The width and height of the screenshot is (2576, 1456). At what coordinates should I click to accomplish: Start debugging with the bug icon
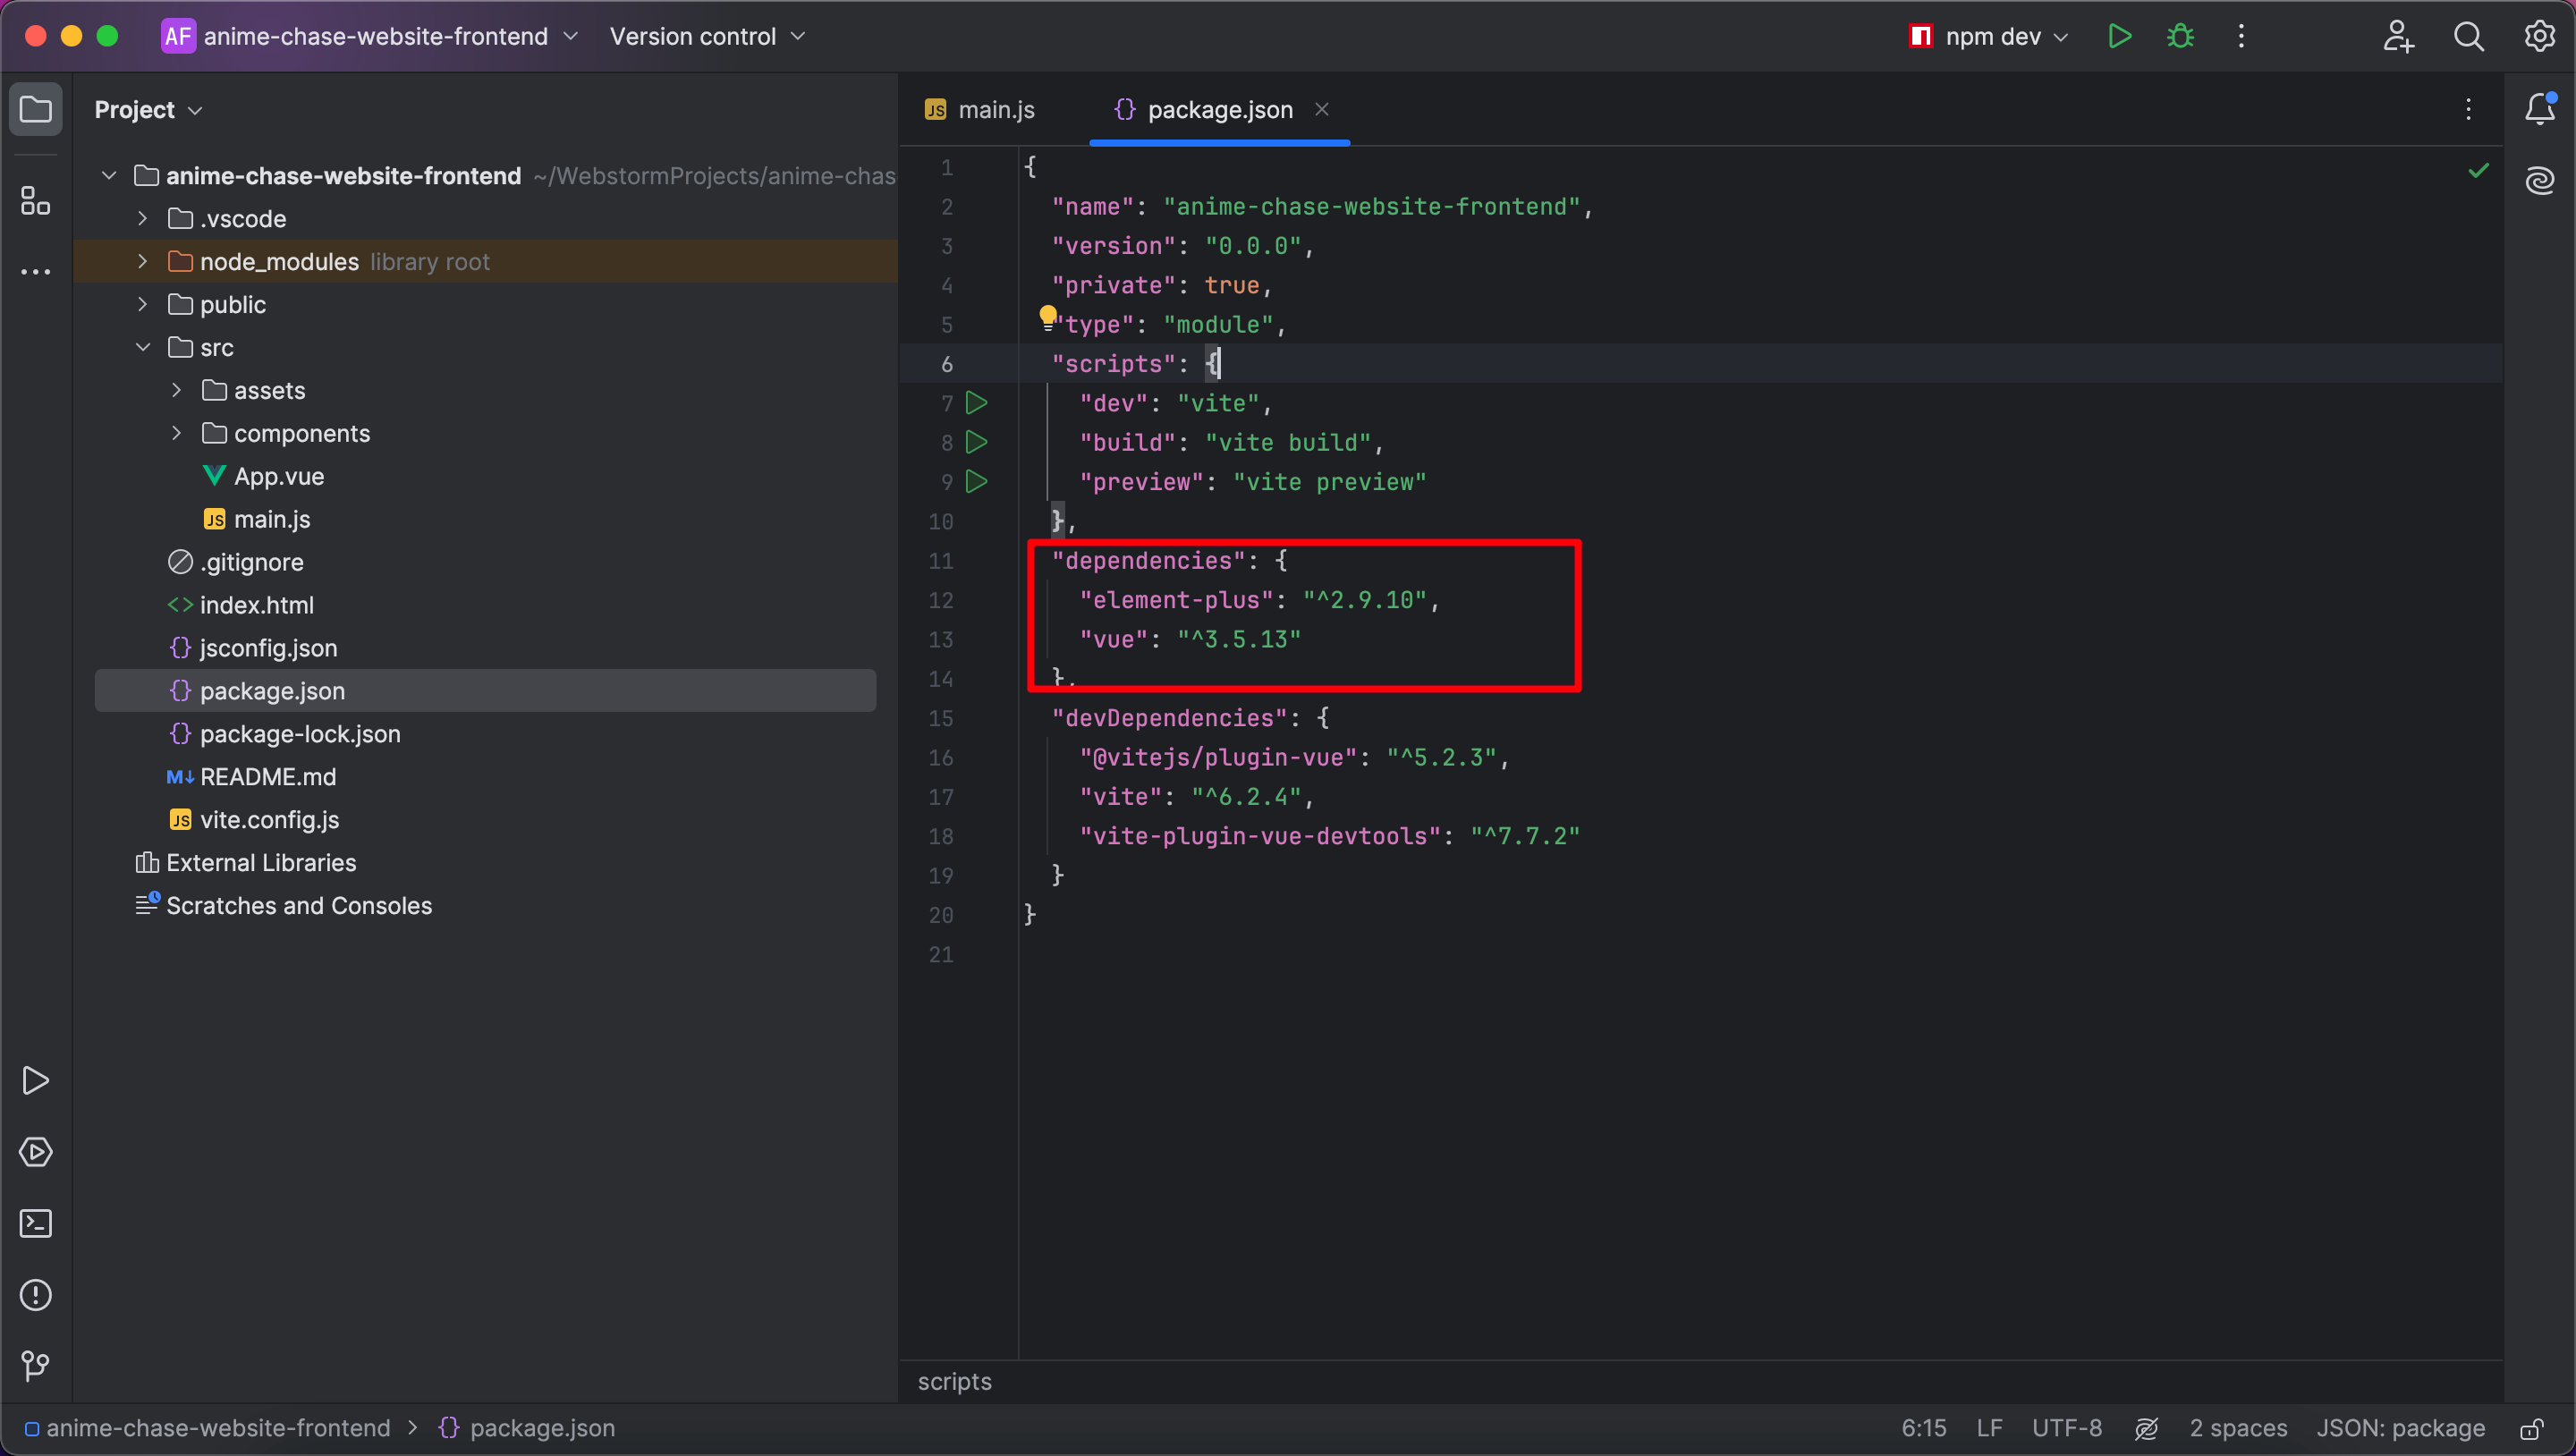pos(2180,36)
